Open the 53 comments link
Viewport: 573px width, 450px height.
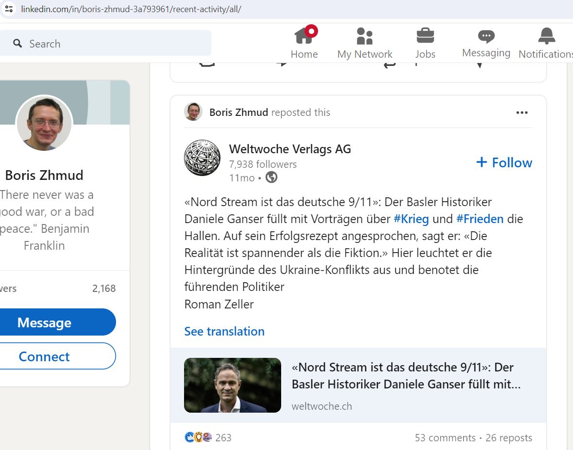[445, 437]
